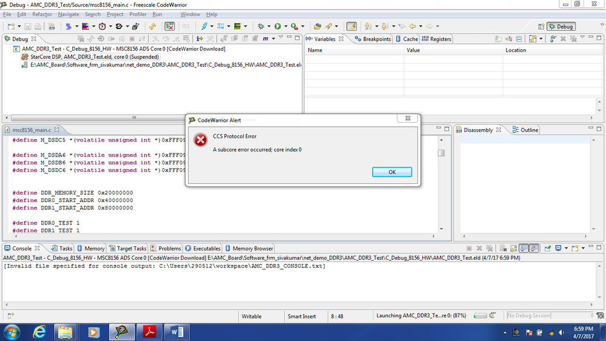Click the yellow chain link refresh icon

tap(153, 26)
